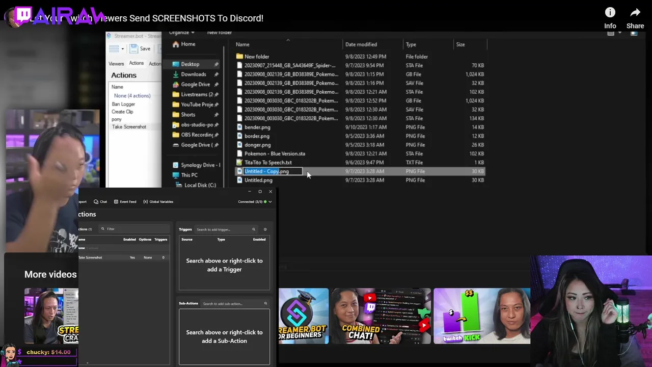Select the donger.png file
The width and height of the screenshot is (652, 367).
point(258,145)
